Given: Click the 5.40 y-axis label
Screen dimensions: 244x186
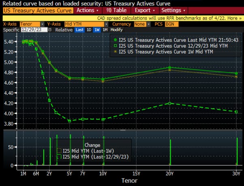Looking at the screenshot, I should (9, 42).
